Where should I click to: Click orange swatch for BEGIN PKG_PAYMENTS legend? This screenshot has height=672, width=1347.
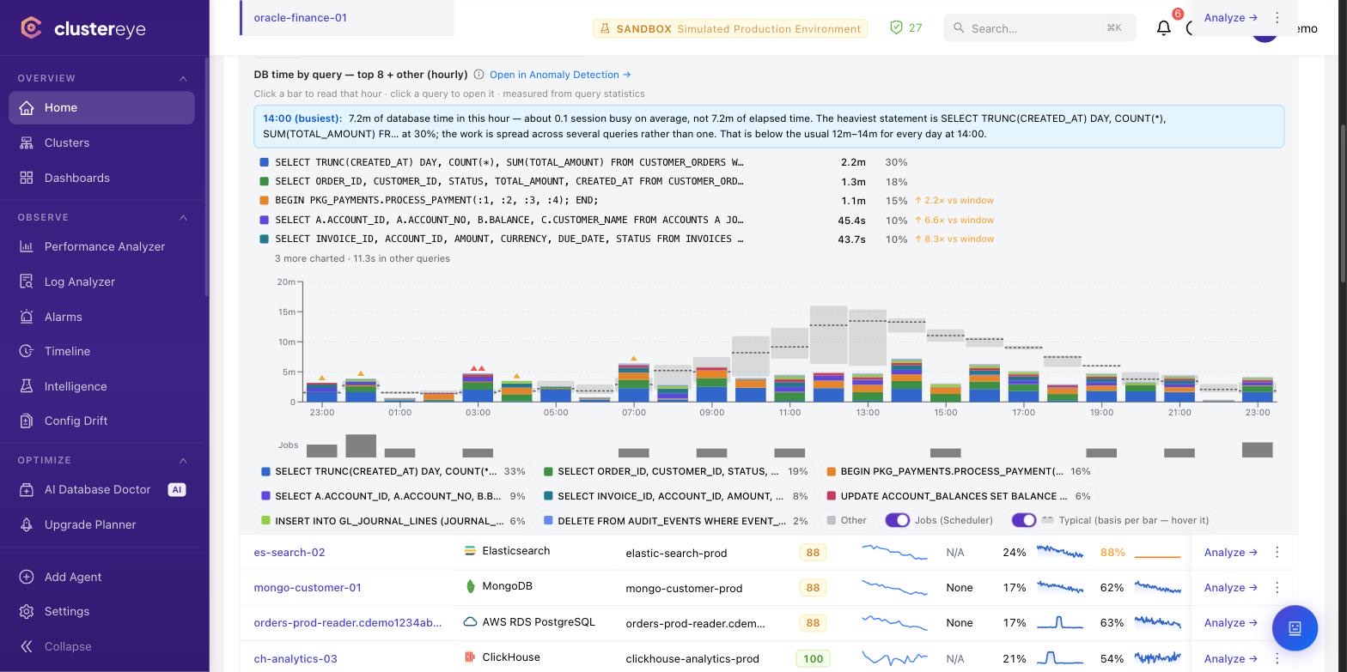pos(831,472)
